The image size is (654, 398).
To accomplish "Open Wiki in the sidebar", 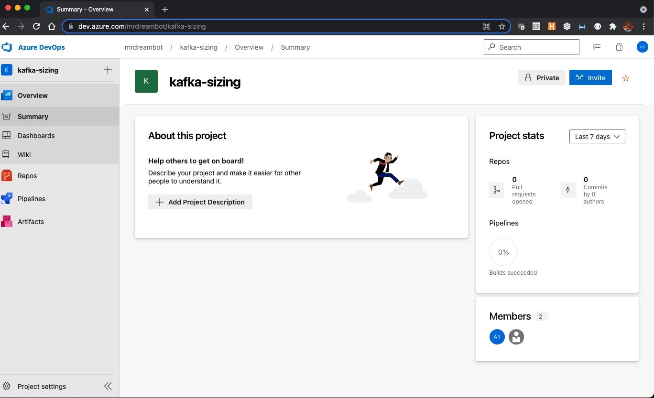I will (59, 154).
